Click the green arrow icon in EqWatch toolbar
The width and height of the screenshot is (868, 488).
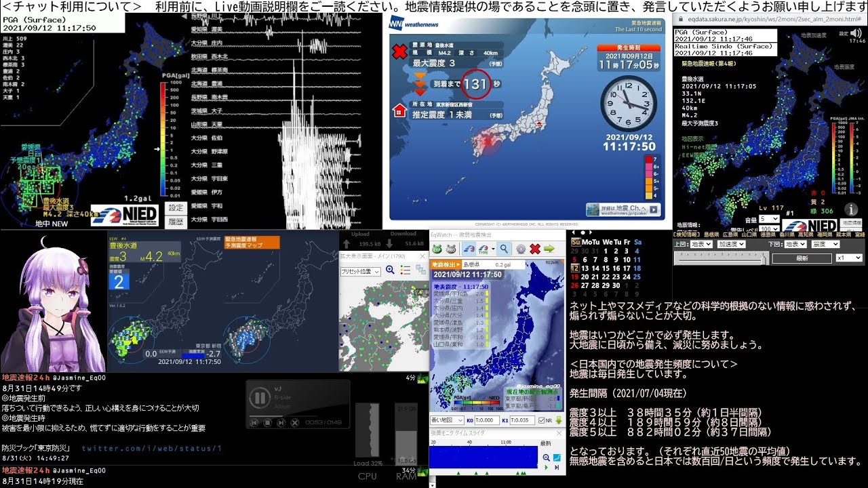[549, 249]
